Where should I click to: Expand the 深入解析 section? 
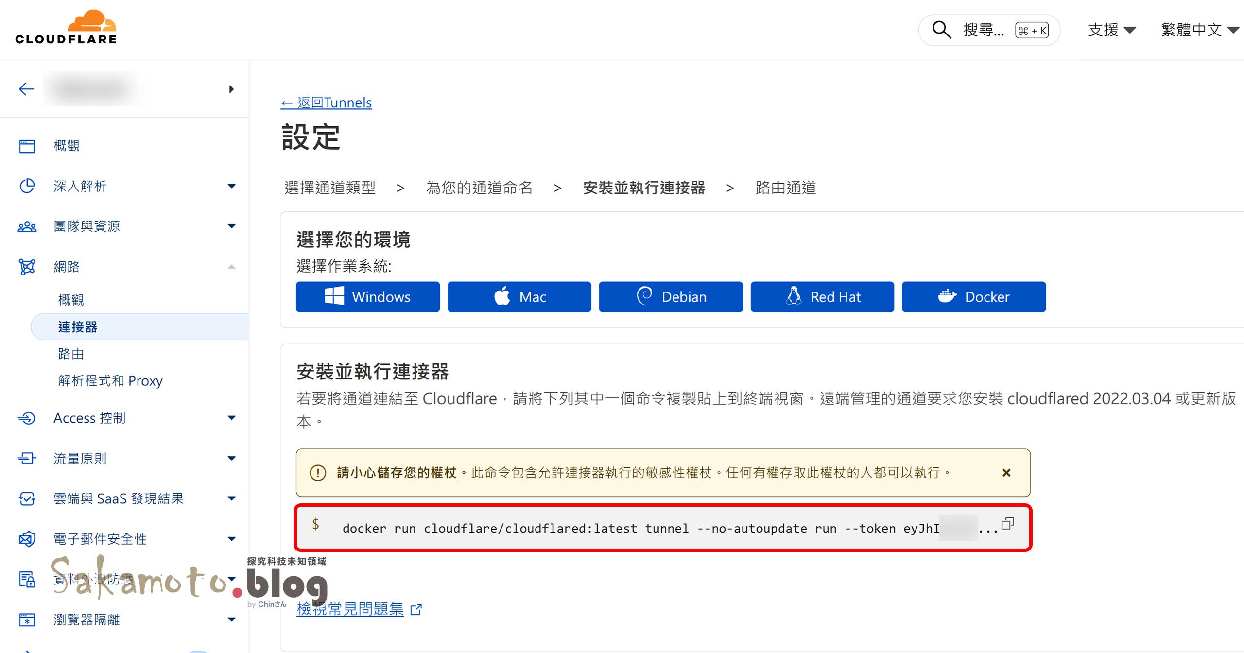[232, 186]
